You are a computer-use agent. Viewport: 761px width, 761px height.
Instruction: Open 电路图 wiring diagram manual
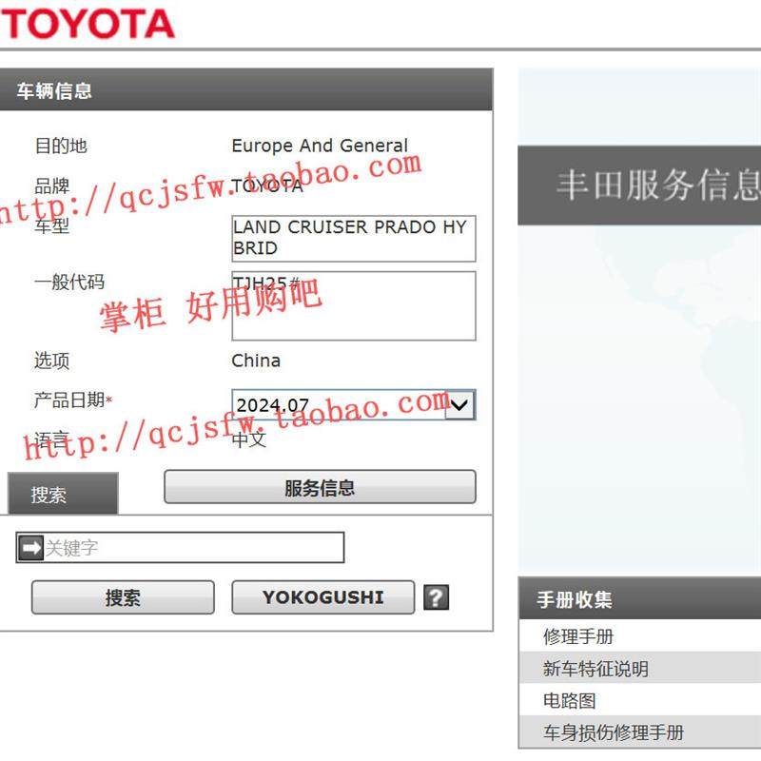pyautogui.click(x=639, y=700)
